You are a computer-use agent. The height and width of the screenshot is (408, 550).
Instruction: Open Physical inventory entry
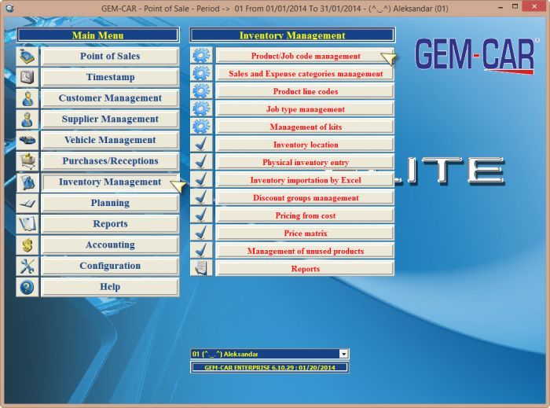point(305,162)
